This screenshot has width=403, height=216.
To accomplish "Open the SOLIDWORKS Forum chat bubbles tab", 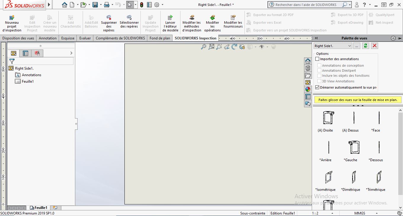I will (x=308, y=104).
